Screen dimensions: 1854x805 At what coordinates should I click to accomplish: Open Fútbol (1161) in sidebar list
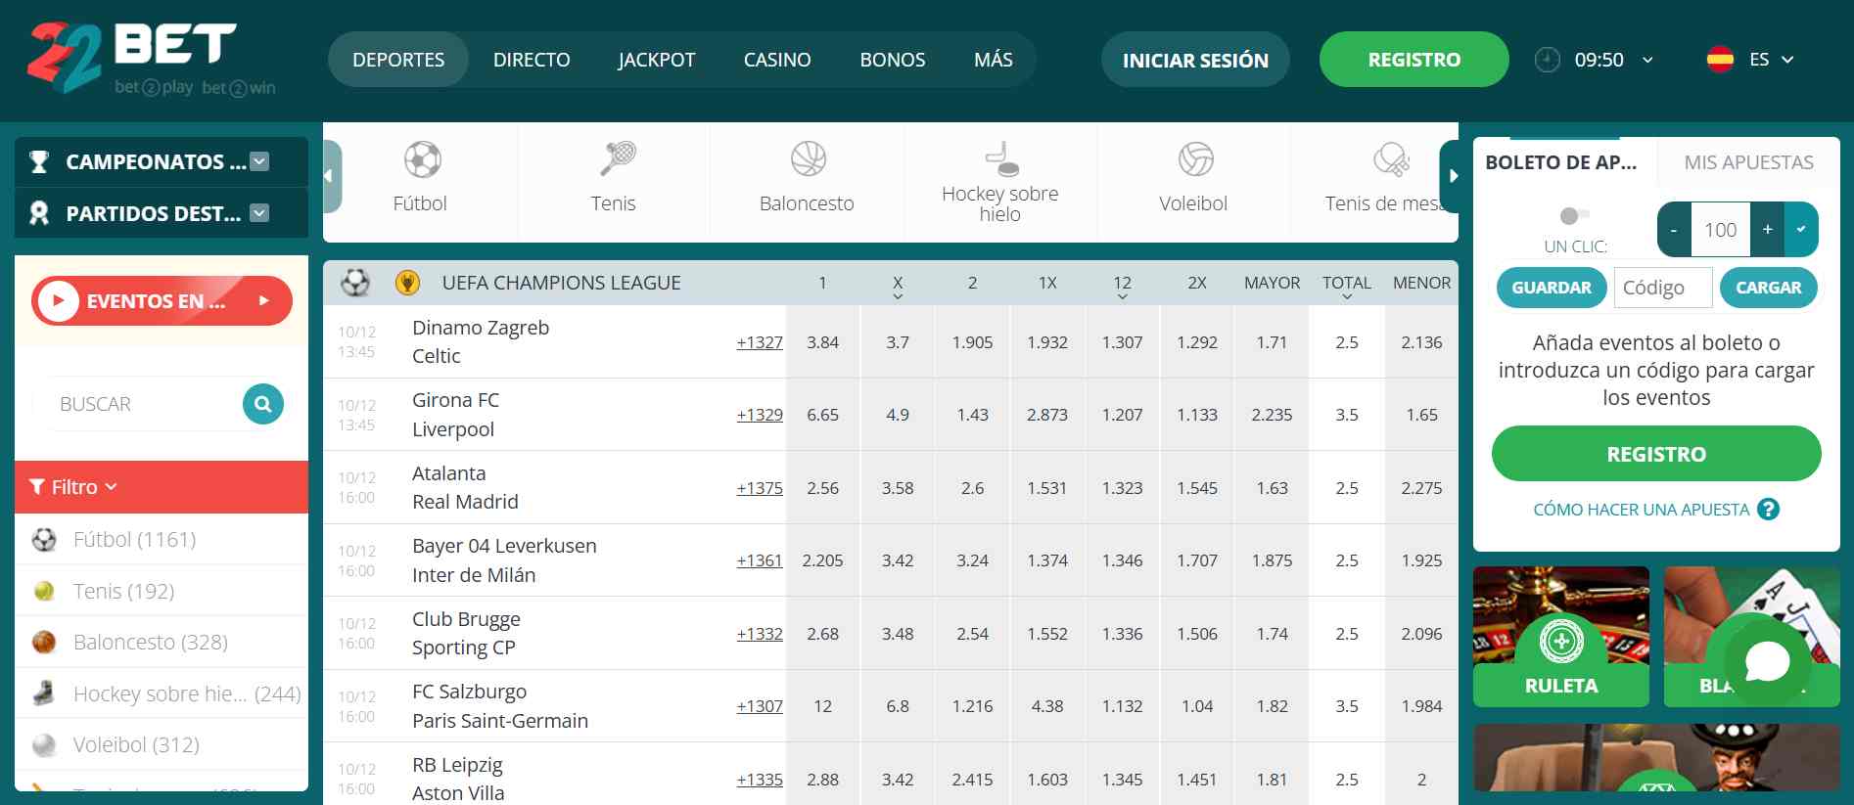(x=162, y=539)
